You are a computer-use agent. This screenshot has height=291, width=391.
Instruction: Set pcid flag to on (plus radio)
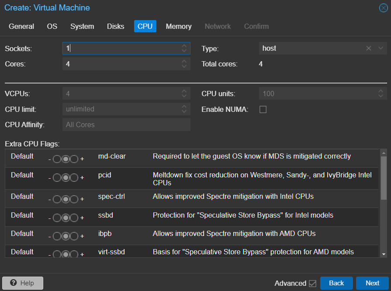point(74,177)
